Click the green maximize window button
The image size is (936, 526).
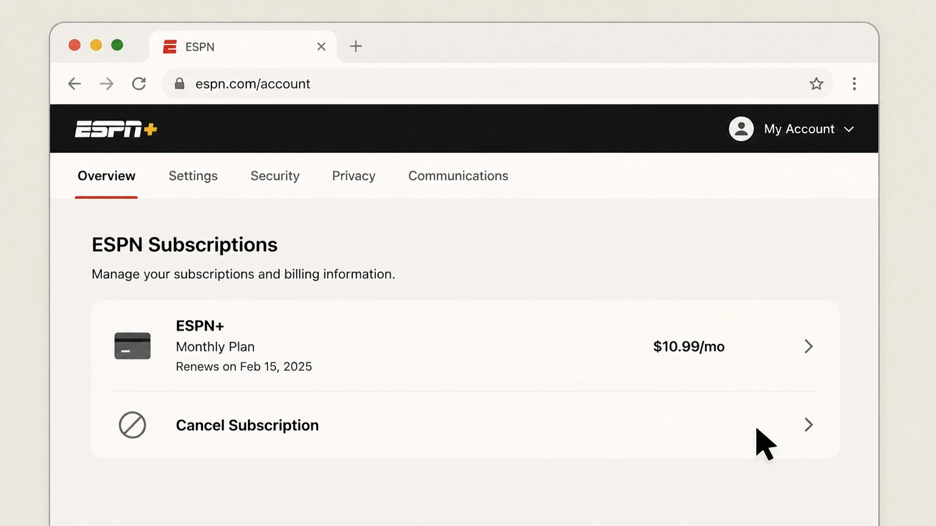[117, 45]
